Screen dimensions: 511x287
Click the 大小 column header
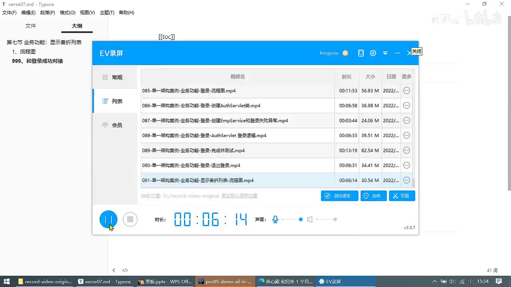click(370, 77)
